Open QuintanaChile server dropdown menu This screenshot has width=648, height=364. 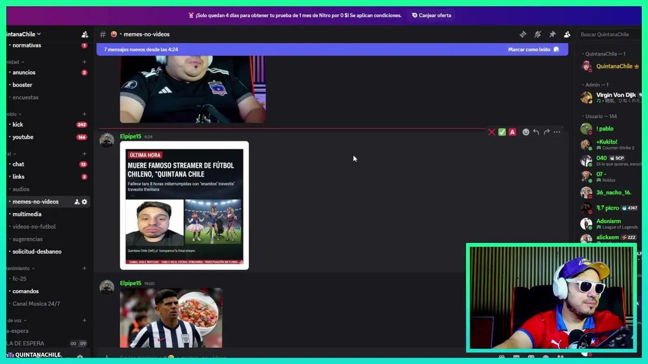[24, 34]
